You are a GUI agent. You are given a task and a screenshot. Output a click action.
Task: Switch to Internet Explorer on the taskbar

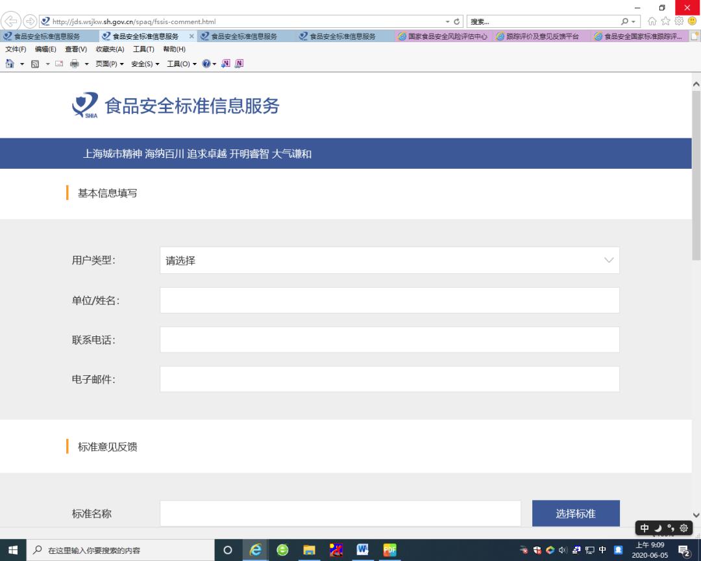tap(255, 550)
